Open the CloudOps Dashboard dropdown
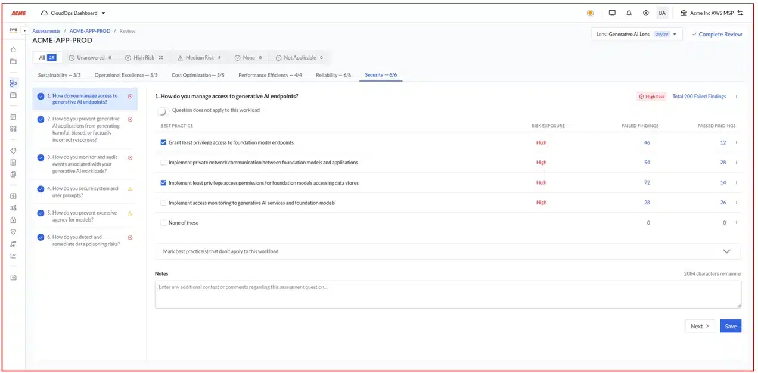The height and width of the screenshot is (373, 758). click(73, 13)
